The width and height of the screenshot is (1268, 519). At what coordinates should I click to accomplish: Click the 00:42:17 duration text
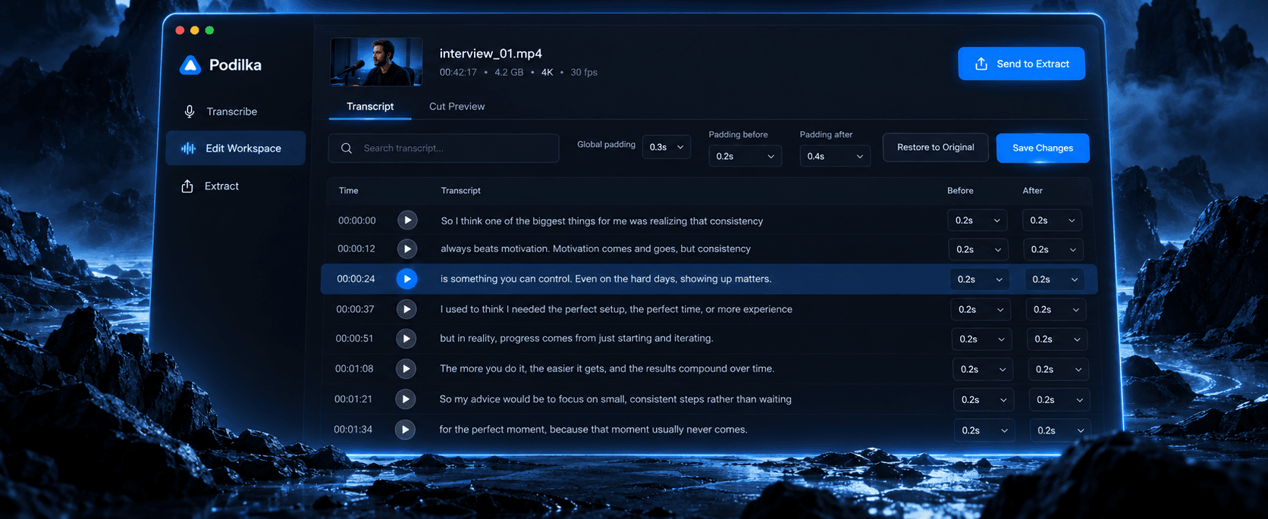(458, 73)
